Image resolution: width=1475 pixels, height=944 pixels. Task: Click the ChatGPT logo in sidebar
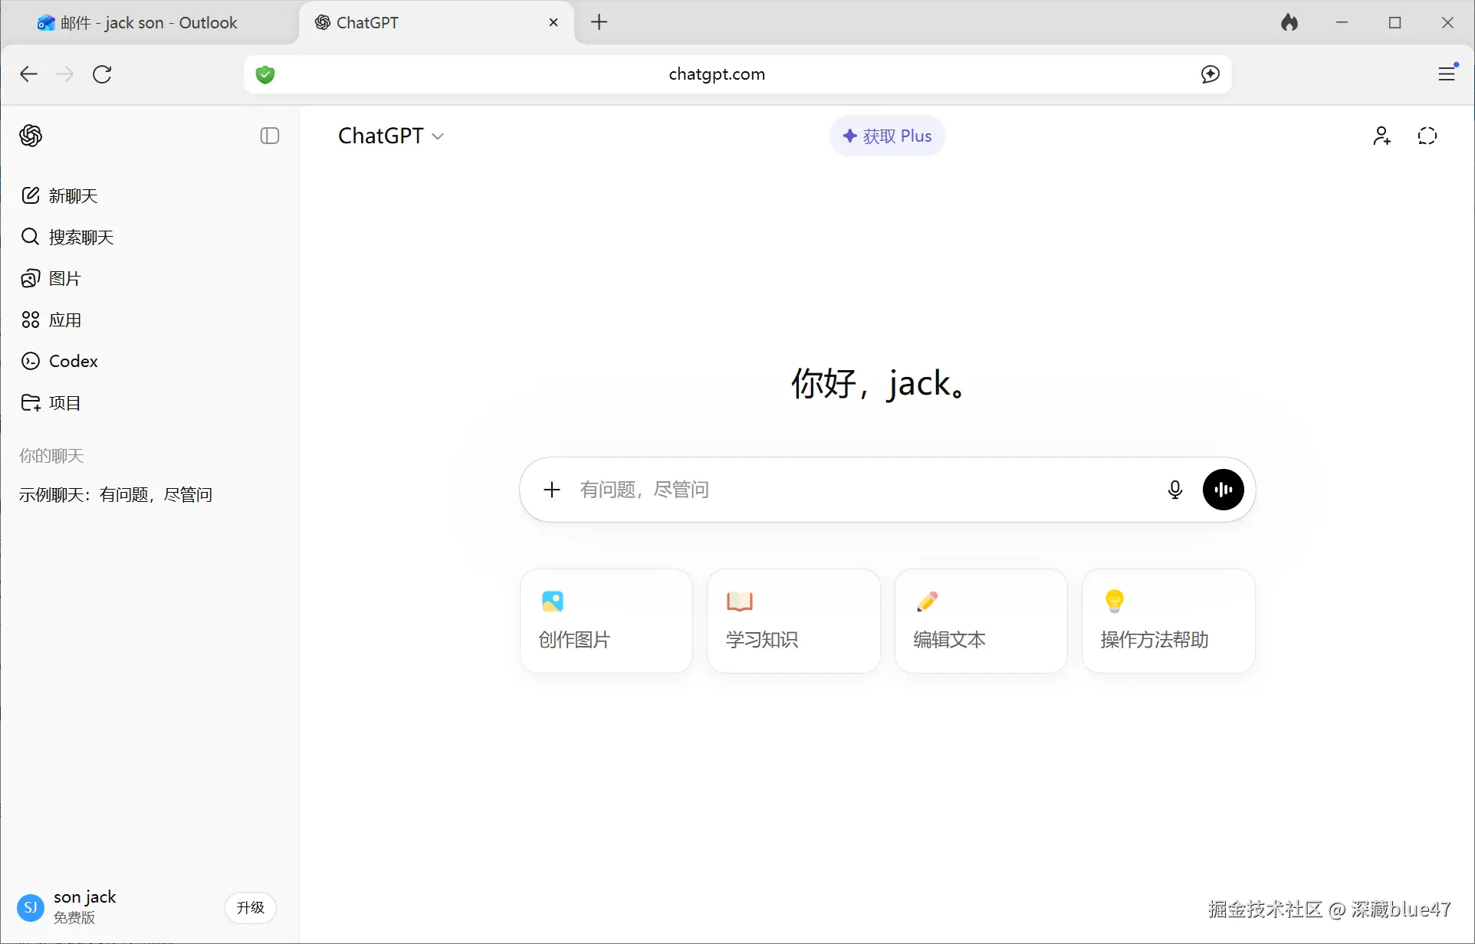click(x=31, y=136)
